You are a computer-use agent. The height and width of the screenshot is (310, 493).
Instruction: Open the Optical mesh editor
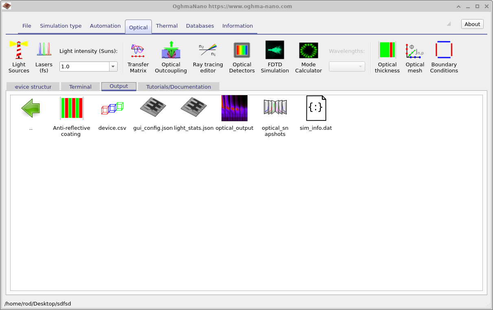415,57
